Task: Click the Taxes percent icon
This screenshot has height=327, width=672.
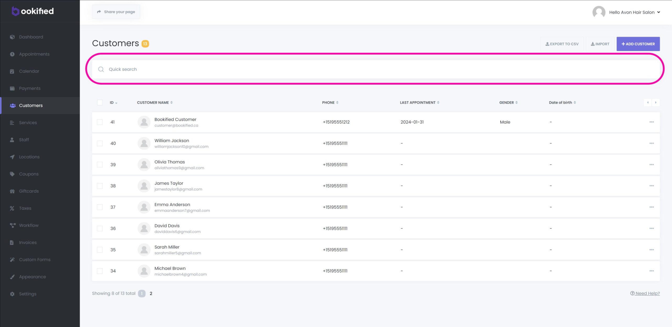Action: (12, 208)
